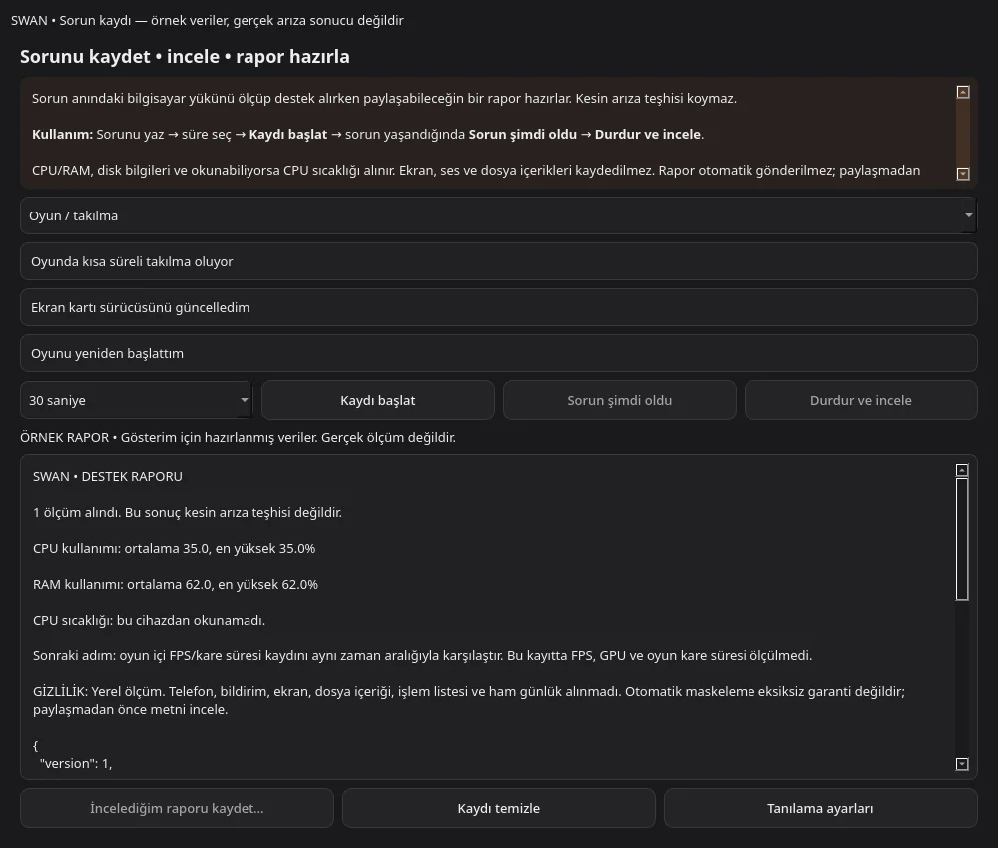Click the 'SWAN • Sorun kaydı' title text
Image resolution: width=998 pixels, height=848 pixels.
coord(208,20)
